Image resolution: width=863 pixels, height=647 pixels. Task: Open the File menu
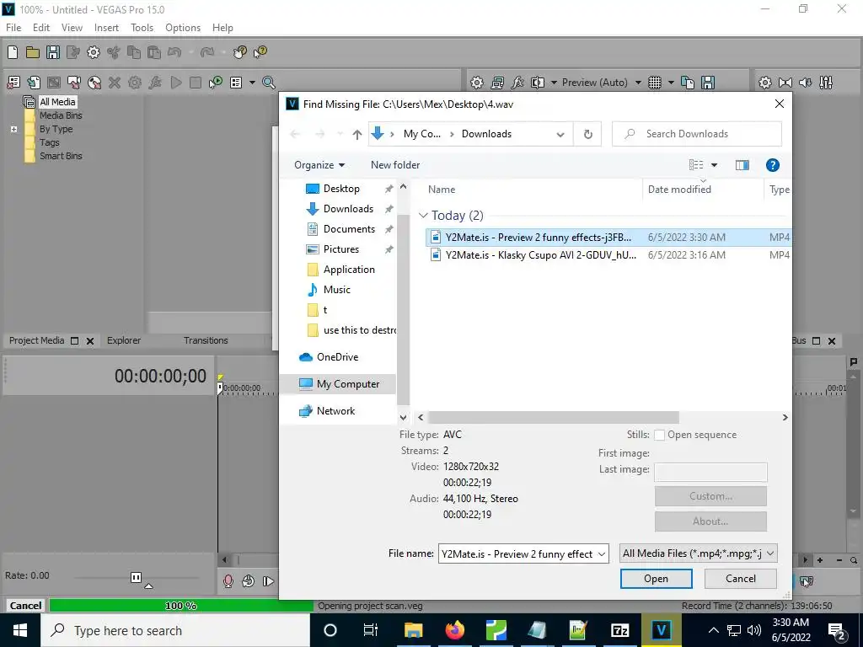(13, 28)
